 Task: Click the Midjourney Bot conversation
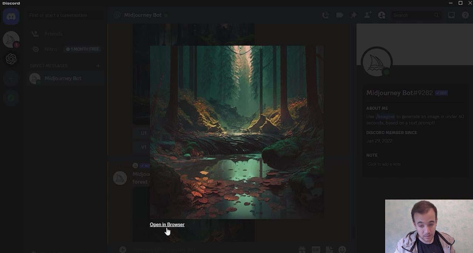[63, 78]
